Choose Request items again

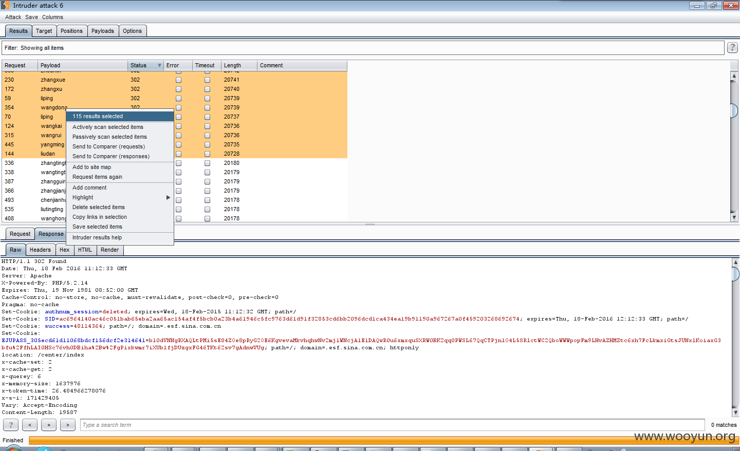point(120,177)
